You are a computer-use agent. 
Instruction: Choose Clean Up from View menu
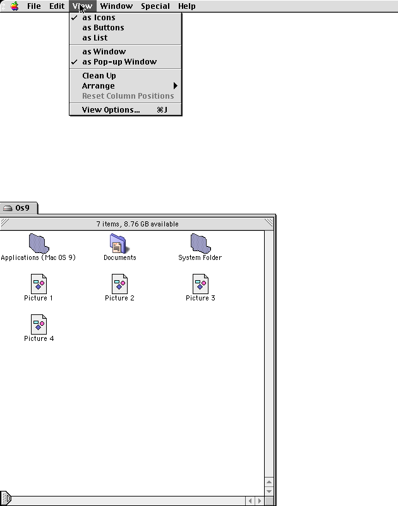pyautogui.click(x=99, y=76)
